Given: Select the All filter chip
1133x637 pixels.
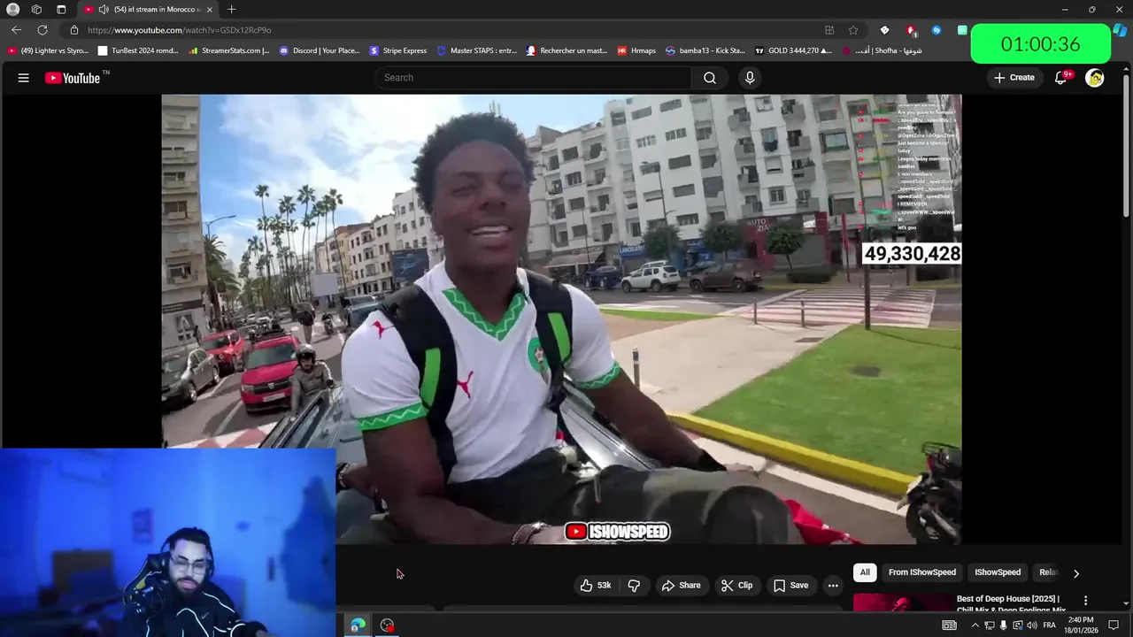Looking at the screenshot, I should [x=865, y=572].
